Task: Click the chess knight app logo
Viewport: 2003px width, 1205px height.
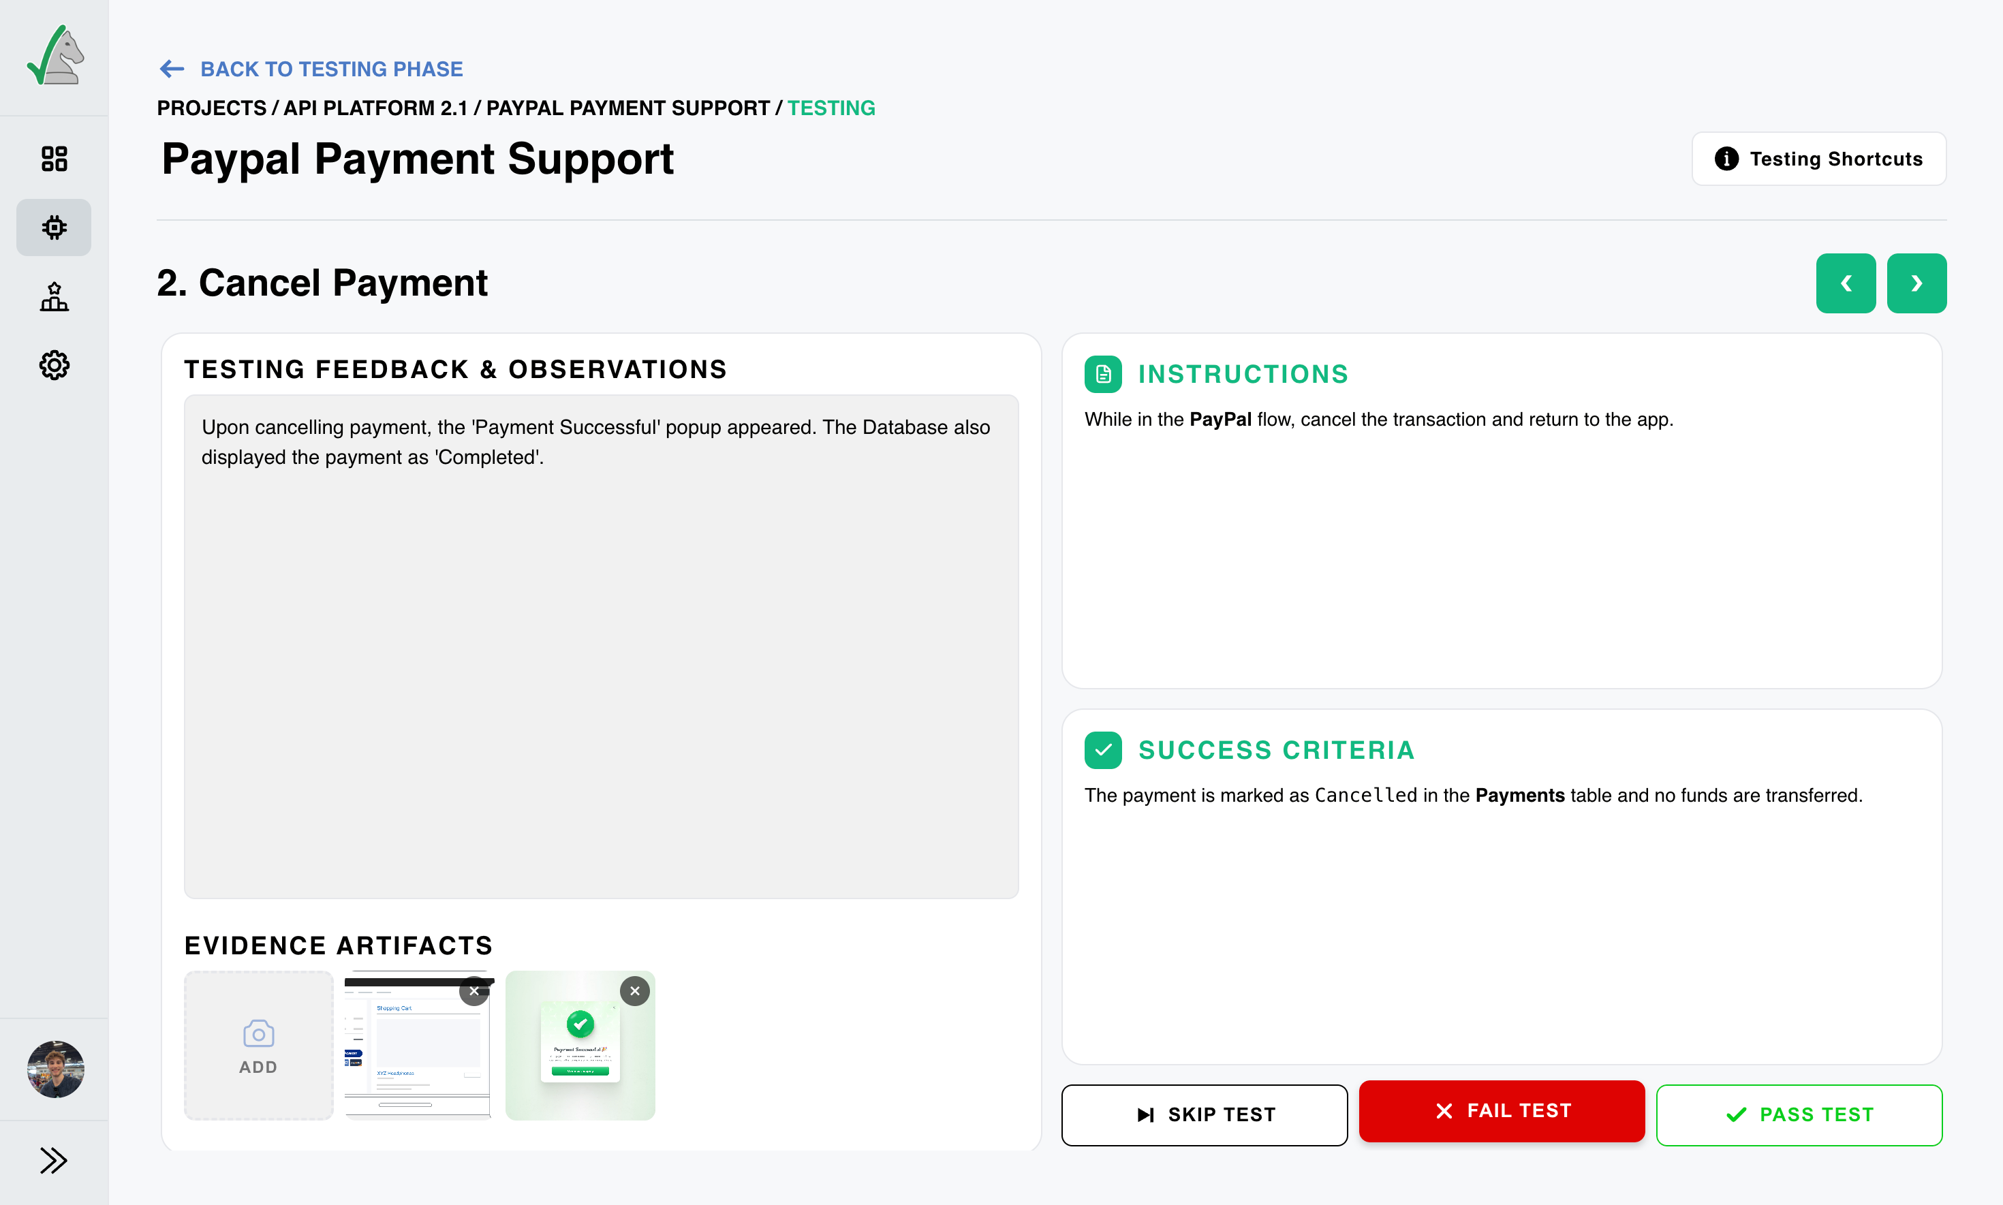Action: click(x=55, y=55)
